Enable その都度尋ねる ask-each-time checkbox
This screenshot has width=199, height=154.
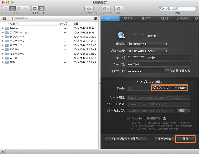[x=167, y=71]
